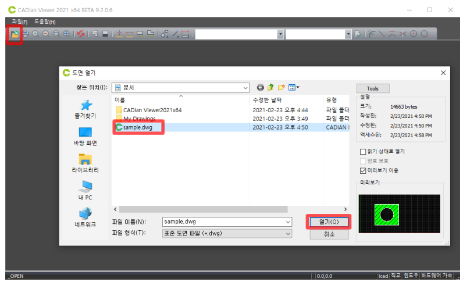
Task: Open the 라이브러리 libraries shortcut
Action: pyautogui.click(x=86, y=163)
